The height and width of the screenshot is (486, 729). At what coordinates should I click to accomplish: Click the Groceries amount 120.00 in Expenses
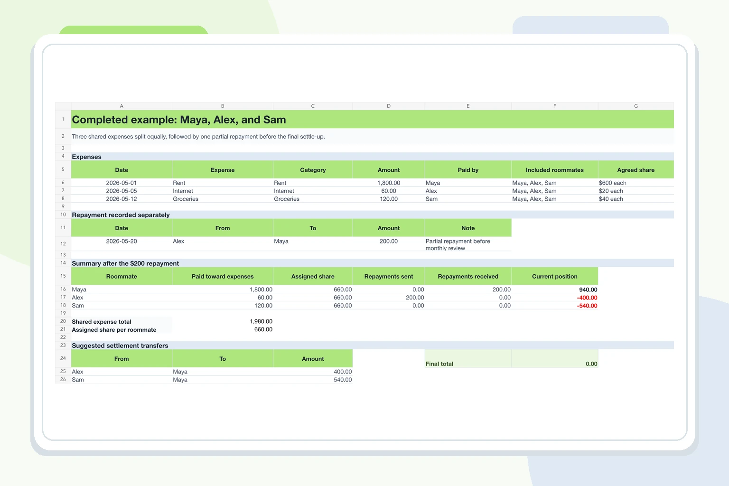389,199
